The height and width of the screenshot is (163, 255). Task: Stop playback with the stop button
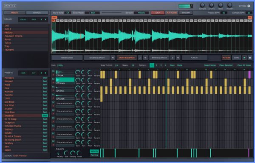point(250,58)
